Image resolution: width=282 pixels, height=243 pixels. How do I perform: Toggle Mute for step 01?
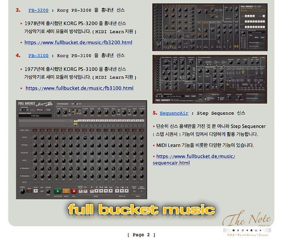pyautogui.click(x=35, y=182)
